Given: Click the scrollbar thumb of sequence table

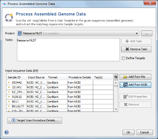Looking at the screenshot, I should (x=116, y=86).
